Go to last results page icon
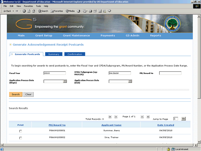 (x=148, y=117)
